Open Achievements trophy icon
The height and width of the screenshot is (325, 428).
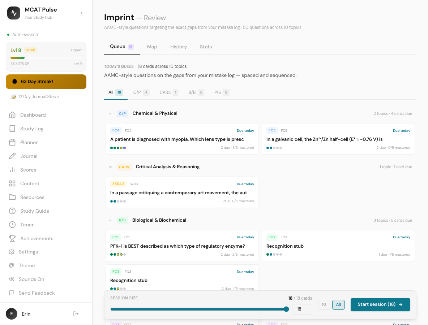[12, 238]
